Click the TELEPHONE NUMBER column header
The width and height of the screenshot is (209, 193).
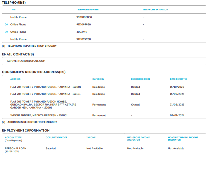point(87,10)
